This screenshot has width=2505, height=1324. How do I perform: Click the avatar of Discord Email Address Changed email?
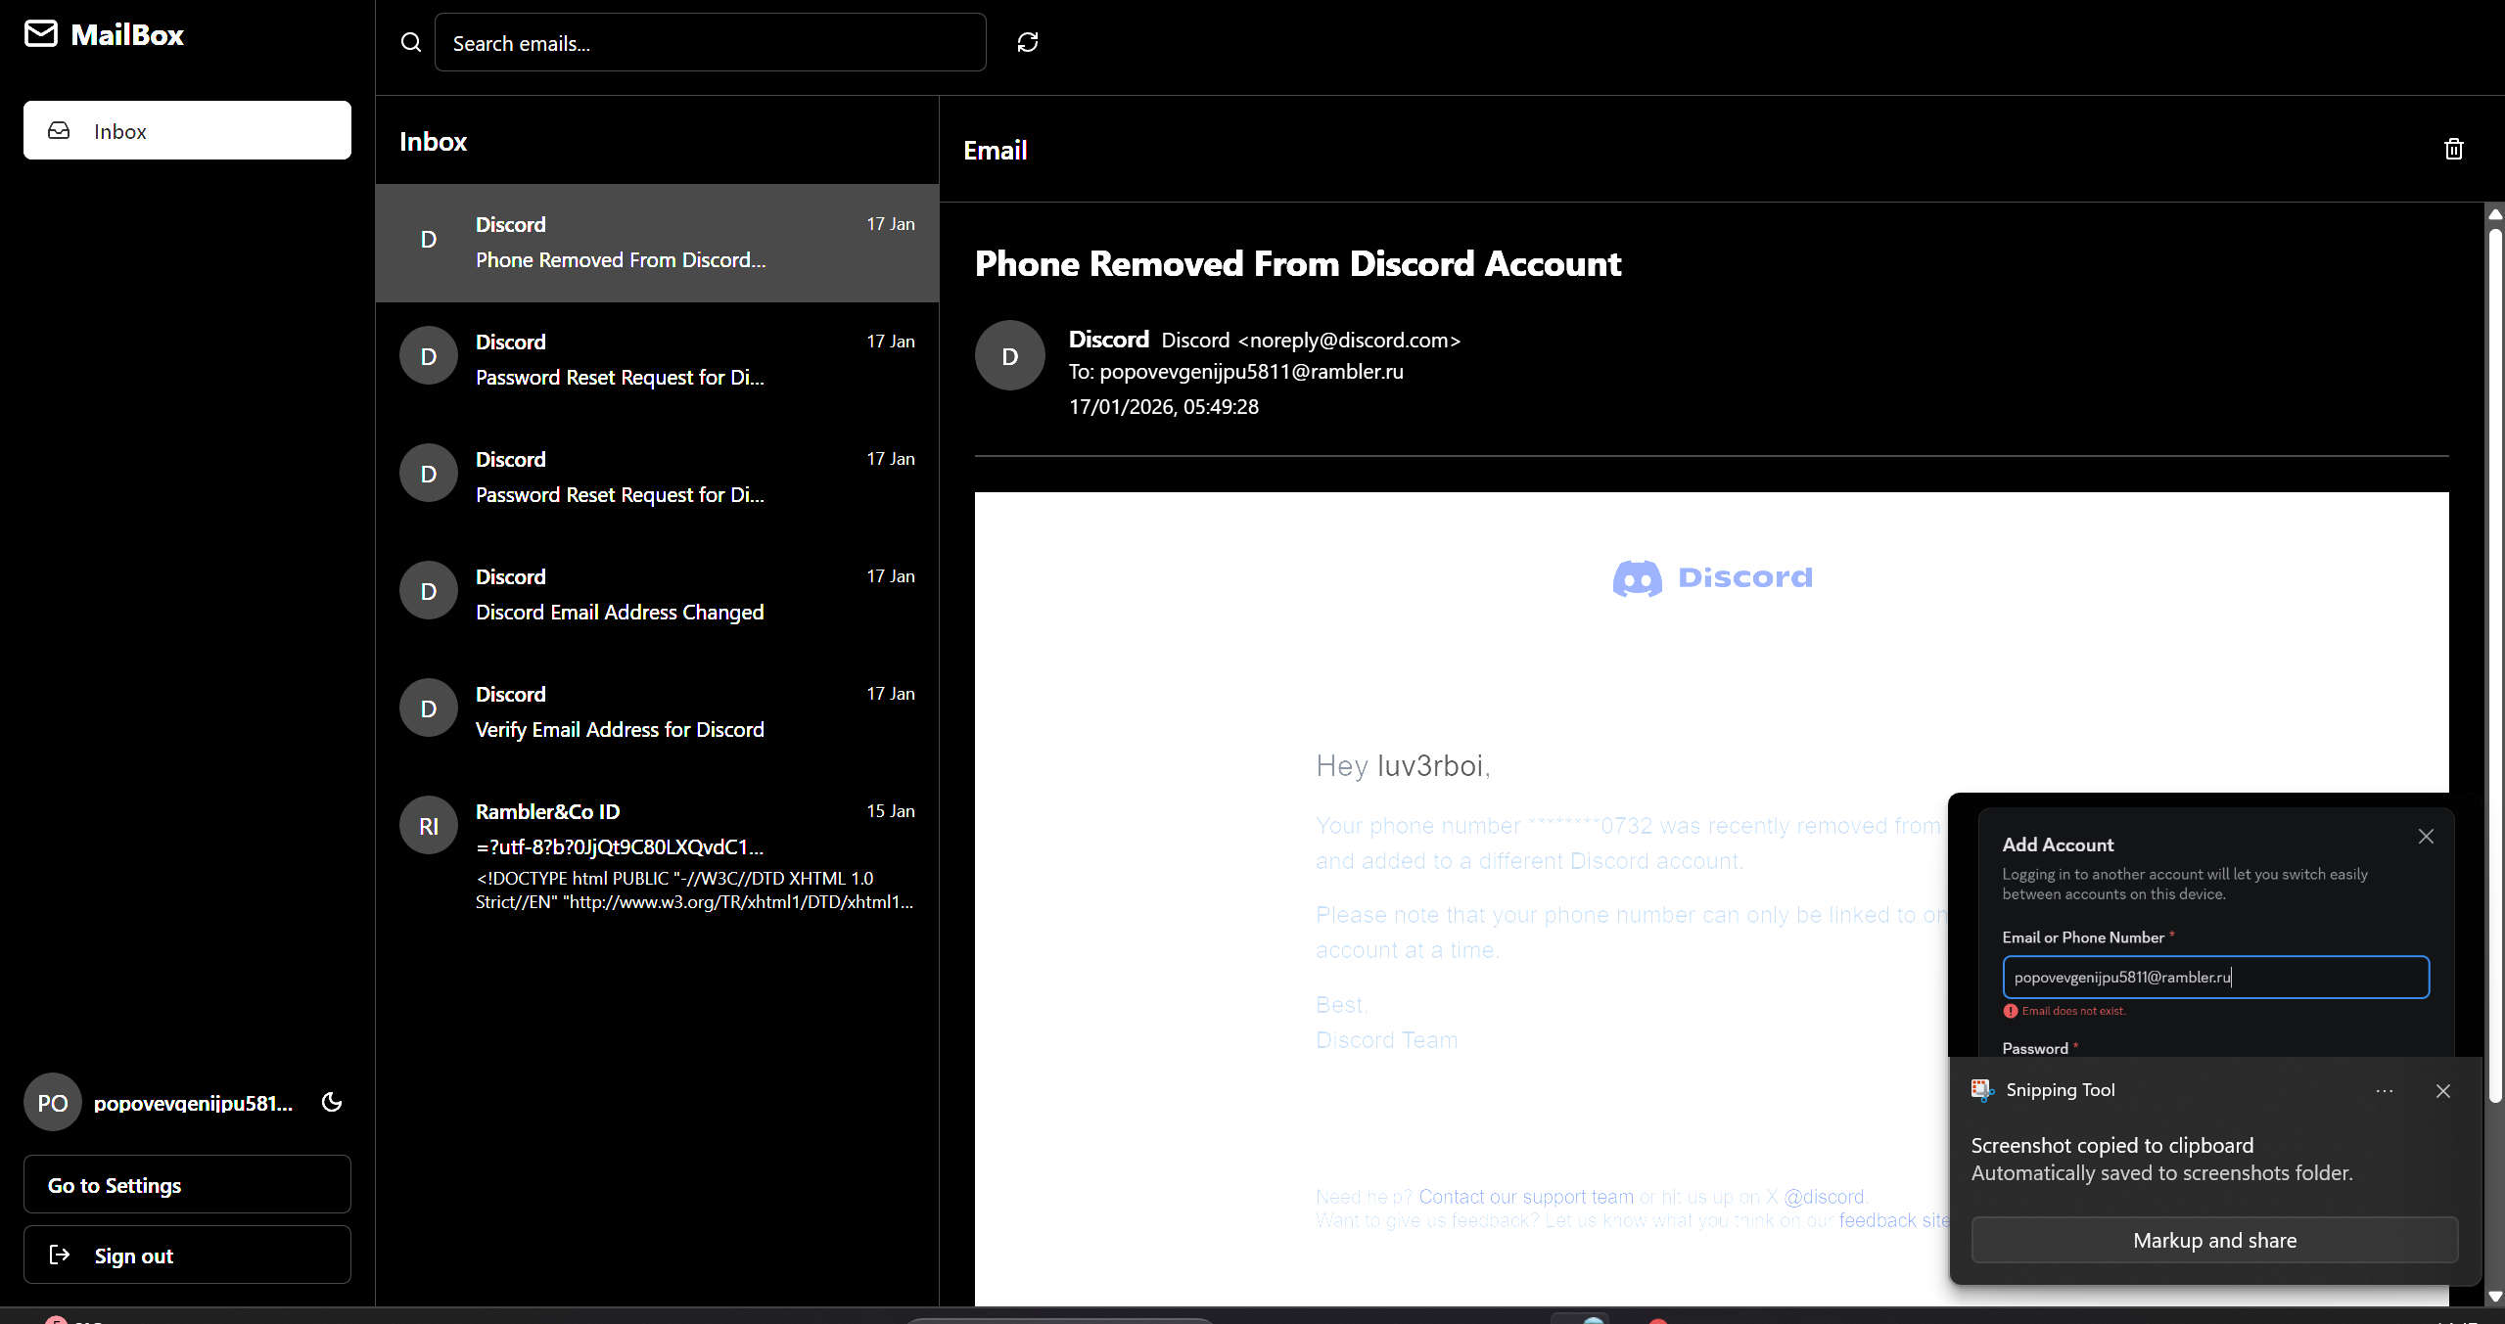429,591
